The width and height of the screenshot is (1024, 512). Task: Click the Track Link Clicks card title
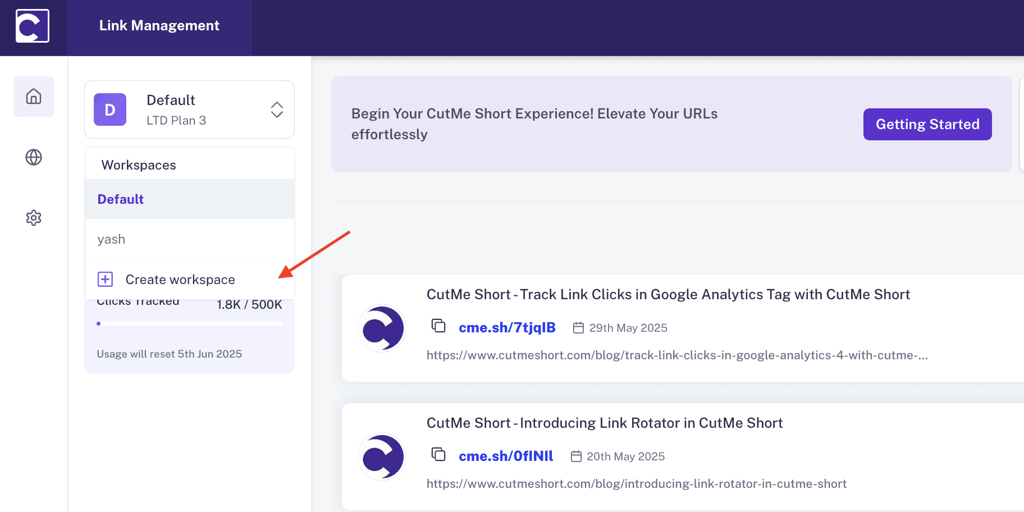coord(668,294)
